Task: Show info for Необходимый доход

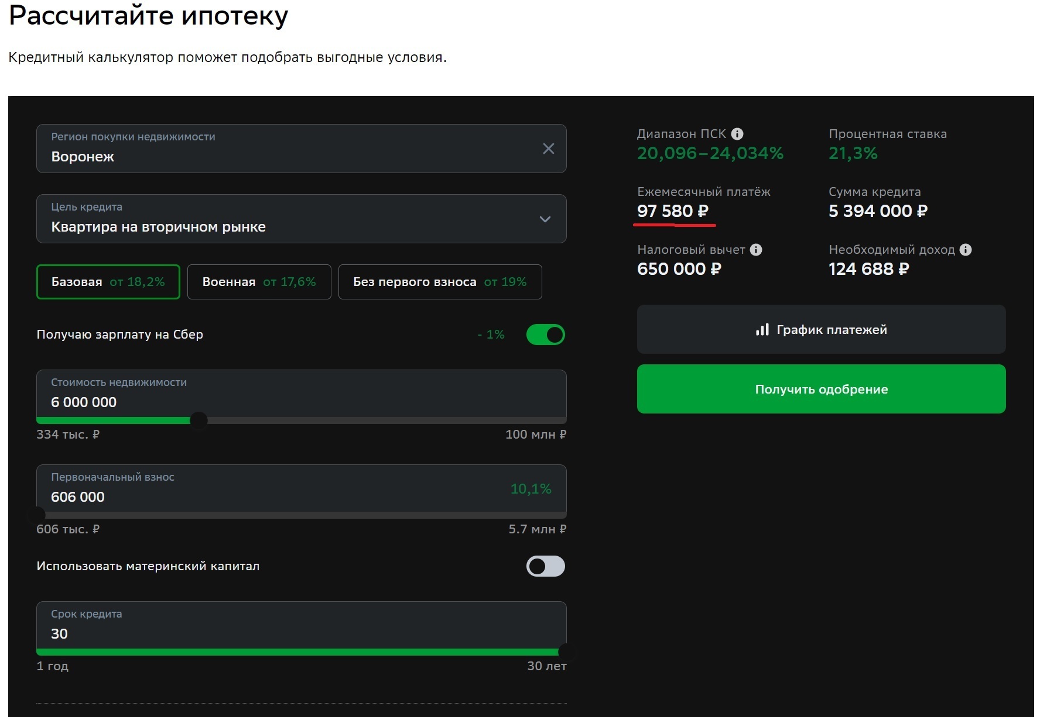Action: click(x=966, y=250)
